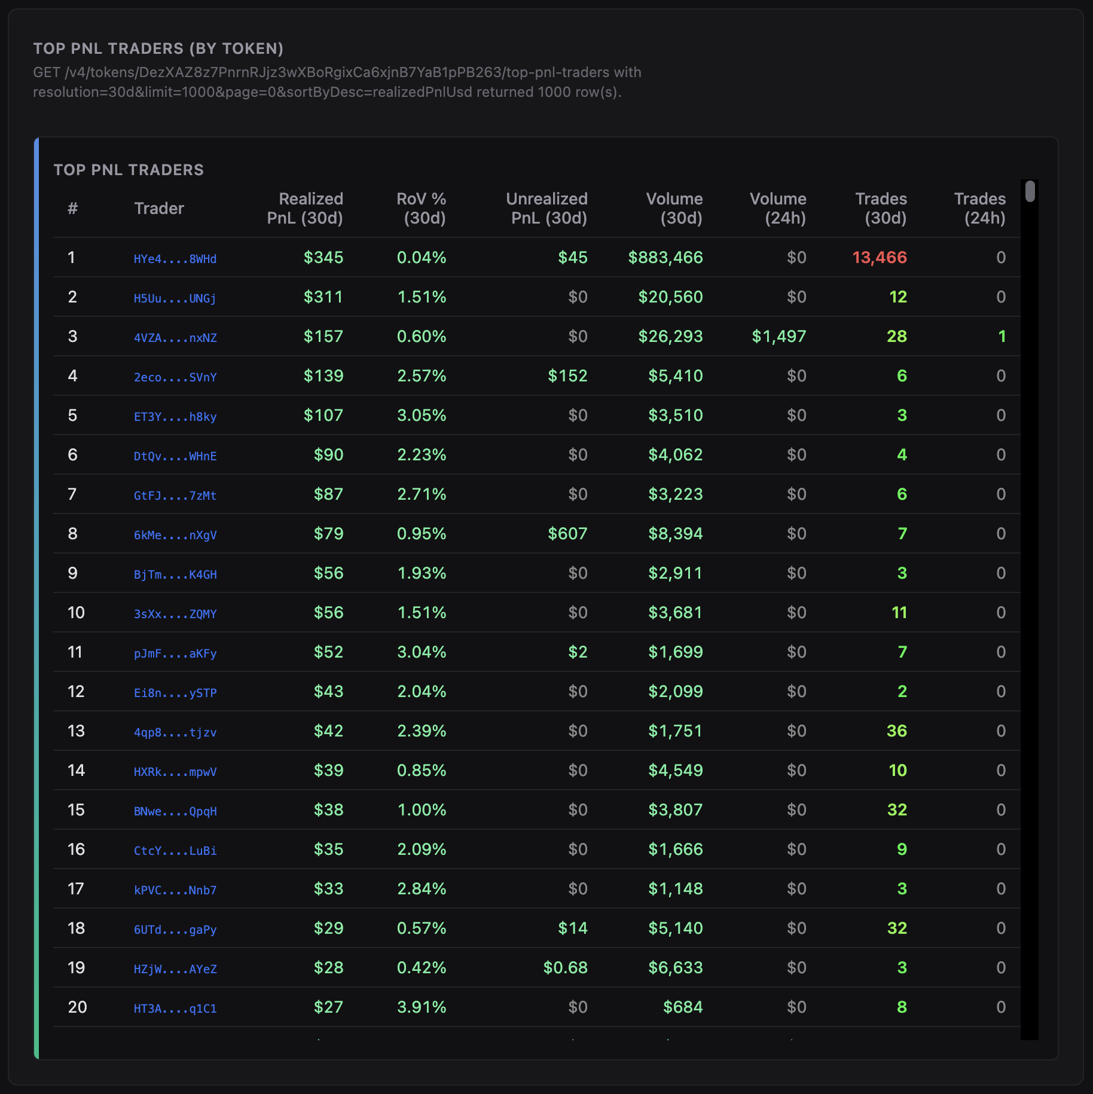This screenshot has height=1094, width=1093.
Task: Click the Volume (30d) column header
Action: 674,208
